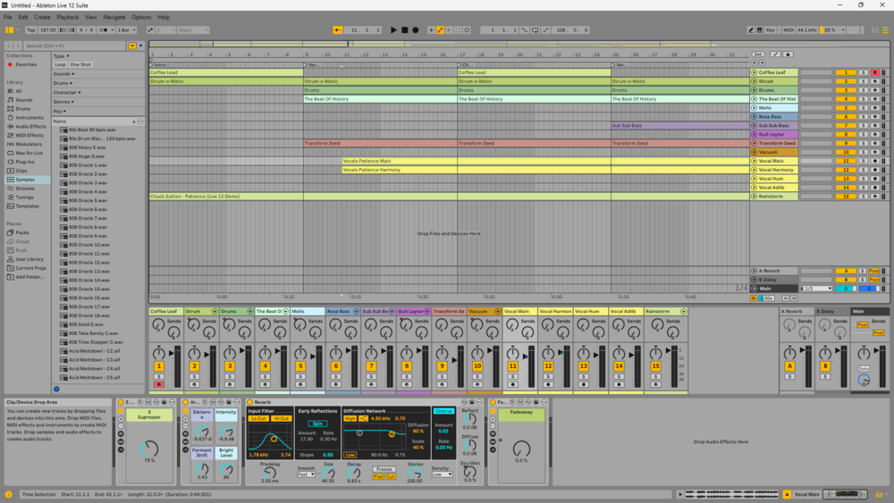Launch the Coffee Leaf track play button
Screen dimensions: 894x503
[x=755, y=72]
